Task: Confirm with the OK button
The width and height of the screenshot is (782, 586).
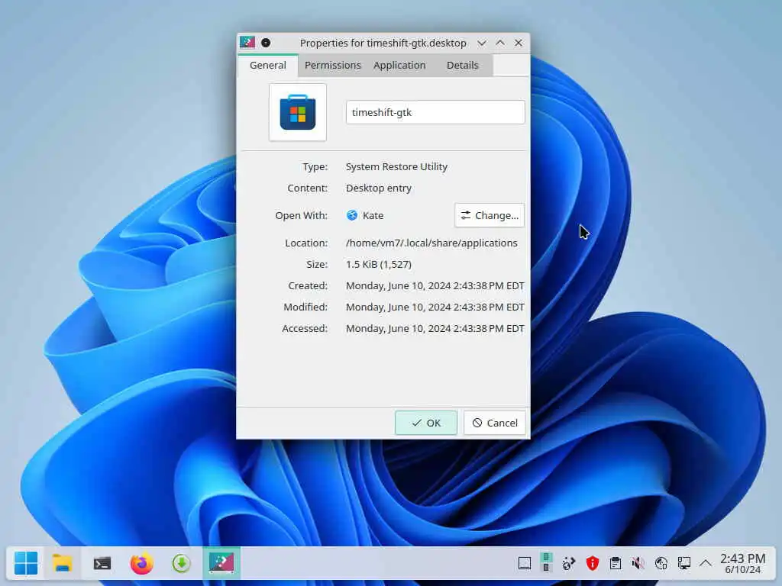Action: 426,423
